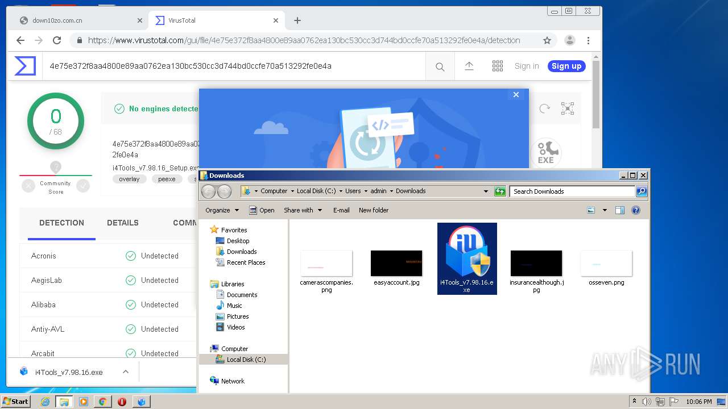Click the reanalyze refresh icon in VirusTotal
Screen dimensions: 728x409
(545, 108)
